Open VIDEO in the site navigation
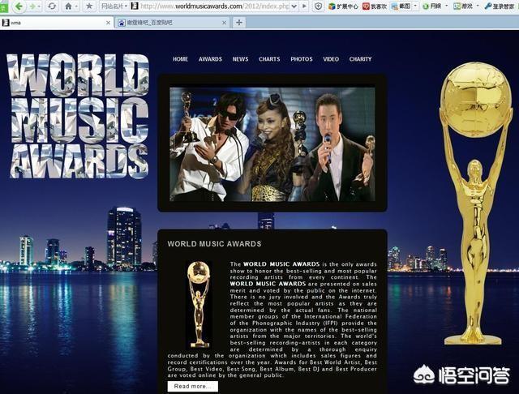Screen dimensions: 519x394 [331, 59]
